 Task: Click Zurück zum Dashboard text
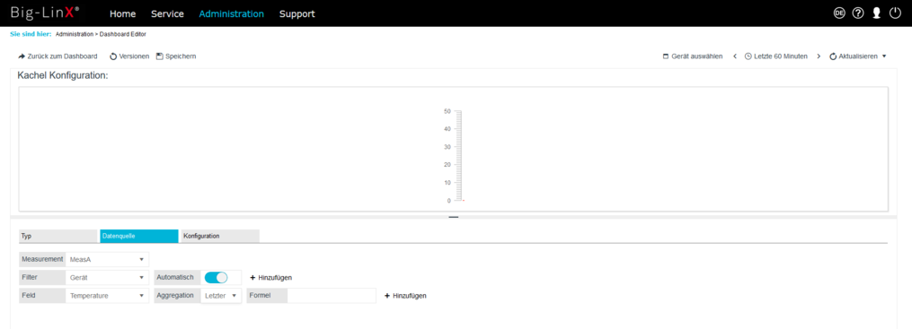(62, 56)
